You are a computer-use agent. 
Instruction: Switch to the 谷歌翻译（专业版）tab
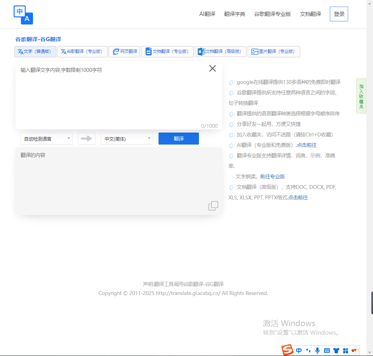[82, 52]
